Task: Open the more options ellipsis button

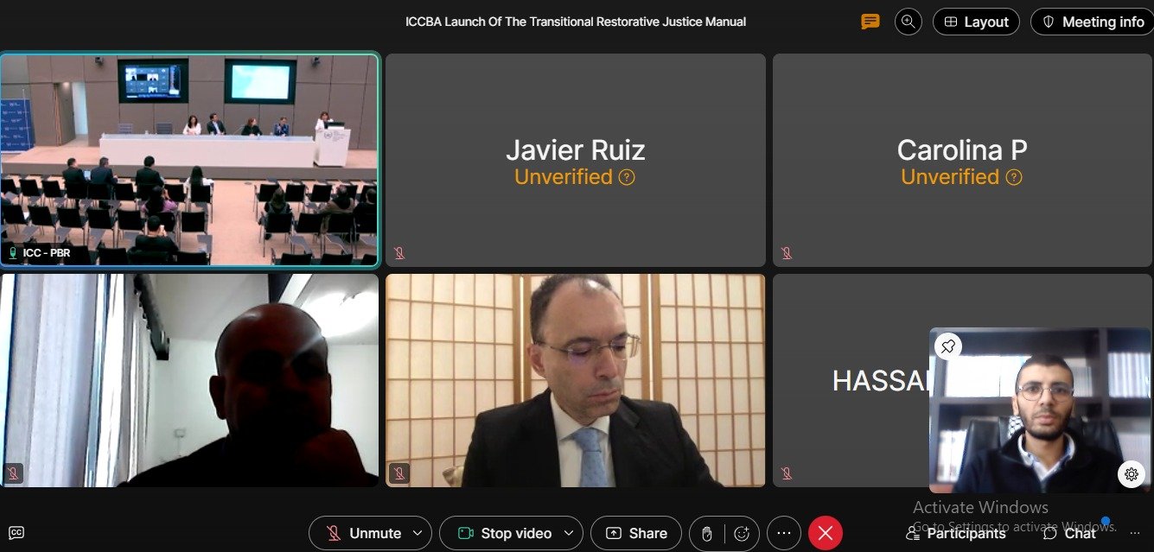Action: point(784,534)
